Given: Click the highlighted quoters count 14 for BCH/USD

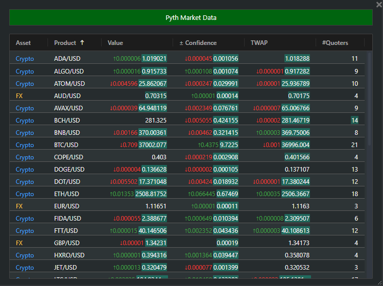Looking at the screenshot, I should coord(355,120).
